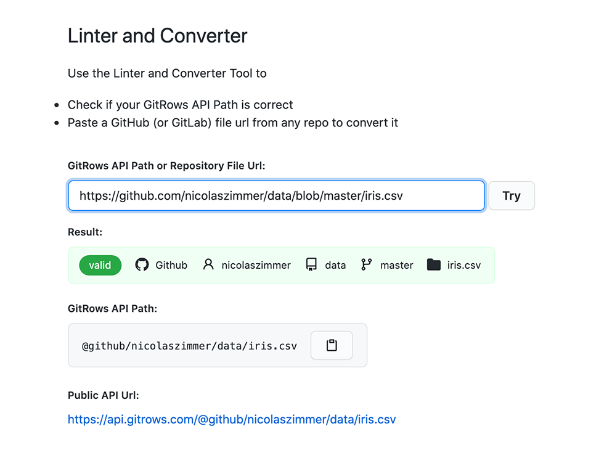This screenshot has width=604, height=466.
Task: Click the git branch icon beside master
Action: tap(366, 264)
